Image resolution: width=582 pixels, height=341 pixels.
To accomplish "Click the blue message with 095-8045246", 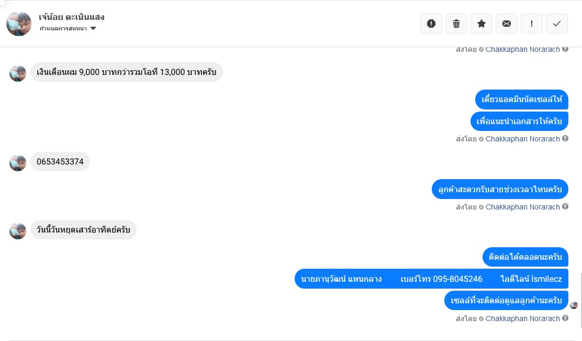I will point(431,279).
